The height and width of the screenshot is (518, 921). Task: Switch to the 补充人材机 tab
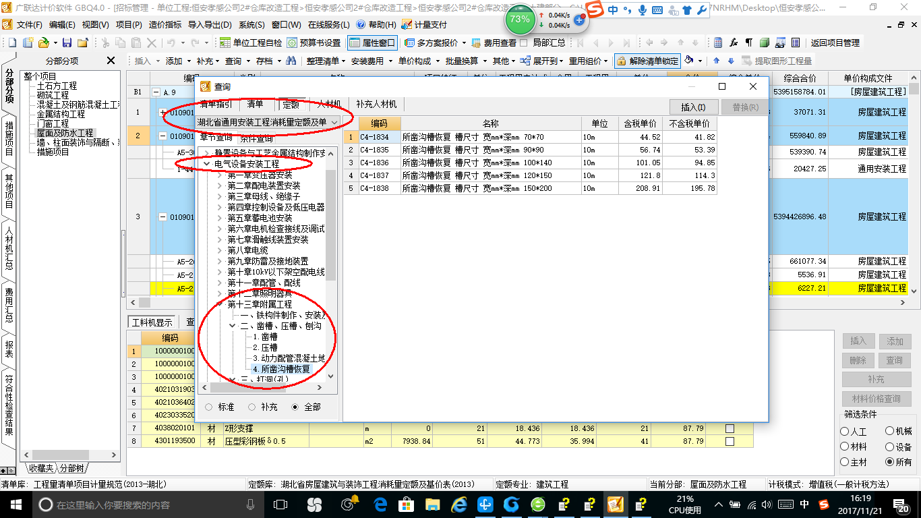[x=376, y=105]
